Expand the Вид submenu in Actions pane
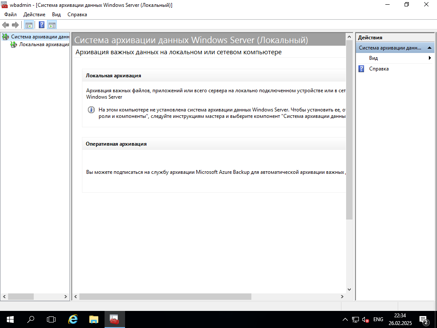The width and height of the screenshot is (437, 328). tap(430, 58)
